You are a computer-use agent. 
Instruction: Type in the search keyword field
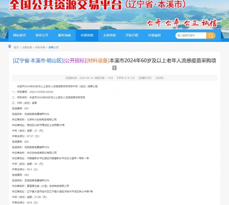click(x=190, y=35)
